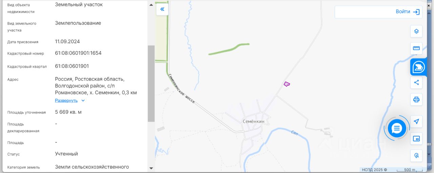Viewport: 434px width, 173px height.
Task: Locate me with the arrow icon
Action: tap(416, 121)
